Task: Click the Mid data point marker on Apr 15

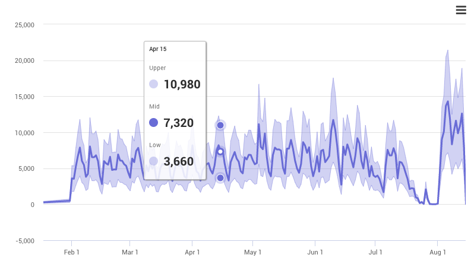Action: [220, 152]
